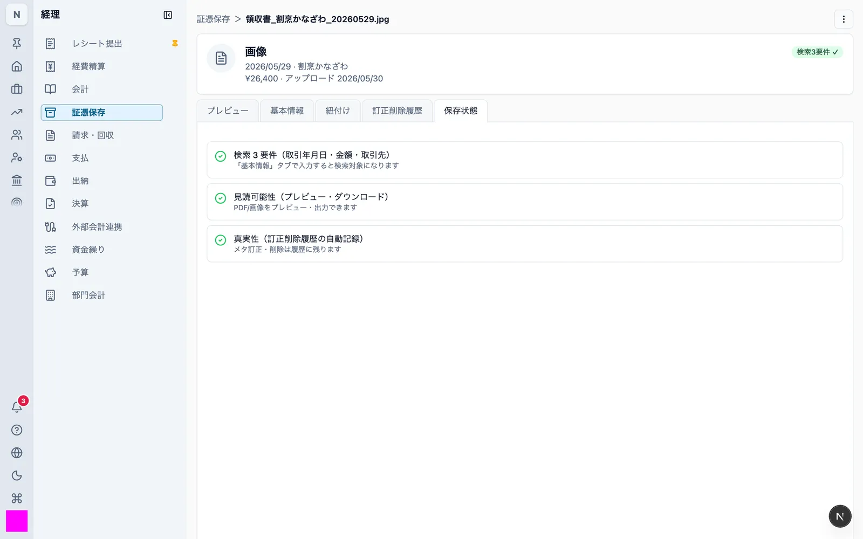Image resolution: width=863 pixels, height=539 pixels.
Task: Click the 部門会計 building icon
Action: click(x=50, y=295)
